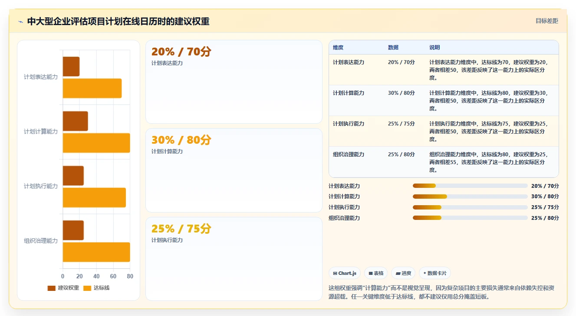This screenshot has height=316, width=576.
Task: Click the orange 达标线 bar for 计划执行能力
Action: pyautogui.click(x=94, y=197)
